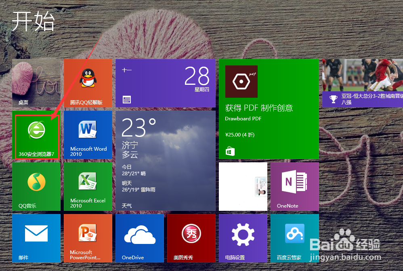Screen dimensions: 403x271
Task: Open the photo tile with ID card
Action: pos(243,187)
